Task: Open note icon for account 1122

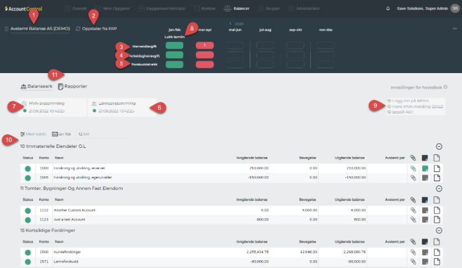Action: coord(425,210)
